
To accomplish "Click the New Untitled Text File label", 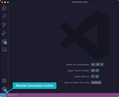I will tap(77, 82).
